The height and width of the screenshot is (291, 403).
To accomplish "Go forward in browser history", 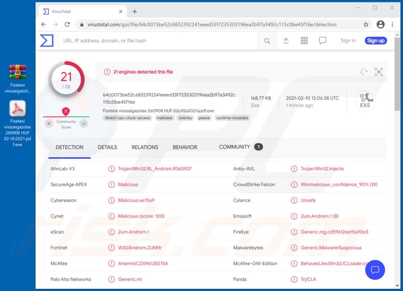I will coord(55,25).
